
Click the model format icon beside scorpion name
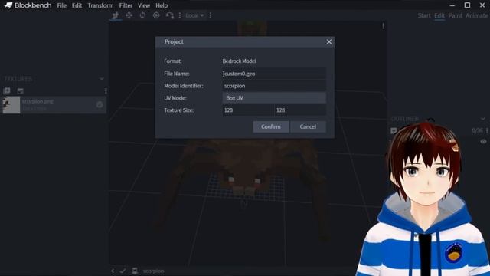[135, 271]
